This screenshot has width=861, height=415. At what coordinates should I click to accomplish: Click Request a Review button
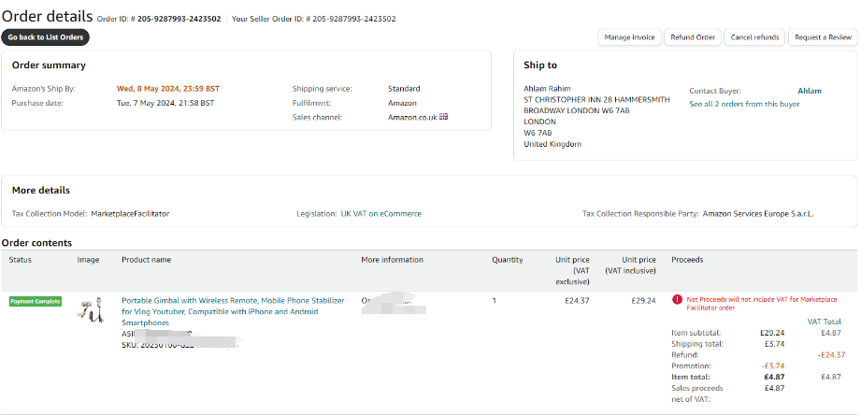tap(823, 37)
